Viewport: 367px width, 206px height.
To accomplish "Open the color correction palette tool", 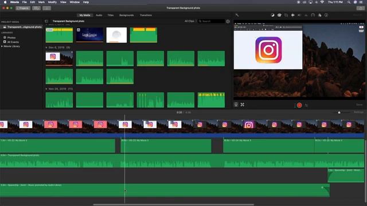I will (279, 15).
